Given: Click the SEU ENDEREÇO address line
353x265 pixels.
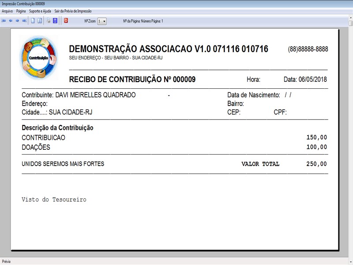Looking at the screenshot, I should pos(116,58).
